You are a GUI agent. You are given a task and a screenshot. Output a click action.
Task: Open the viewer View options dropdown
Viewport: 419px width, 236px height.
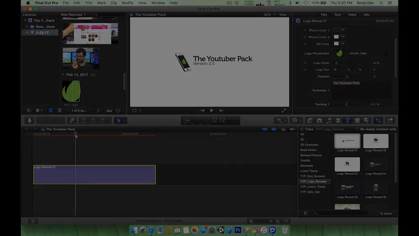coord(285,15)
